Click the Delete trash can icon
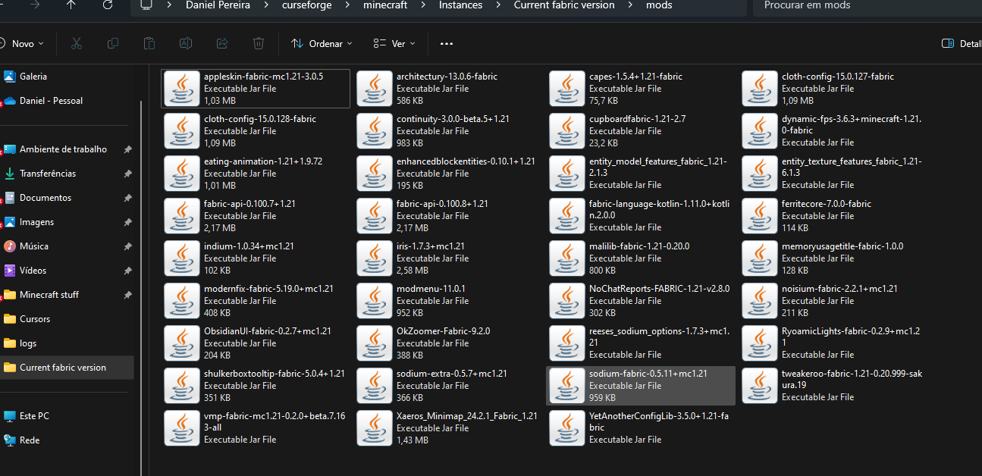The image size is (982, 476). [x=259, y=43]
